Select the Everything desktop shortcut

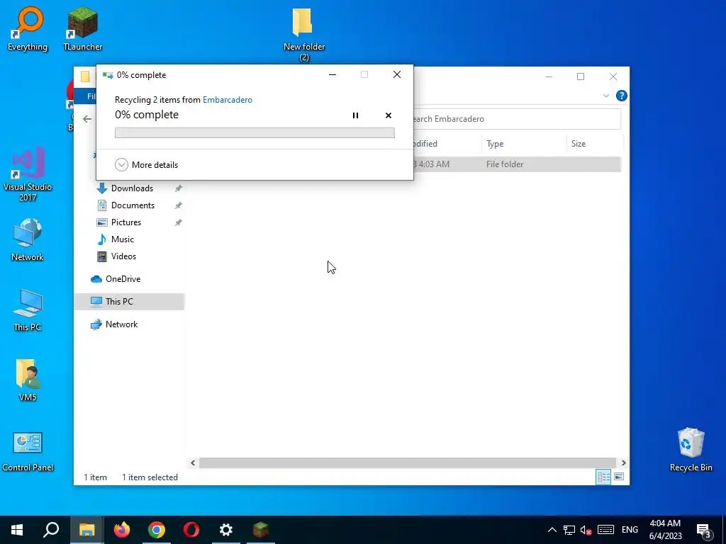point(28,29)
